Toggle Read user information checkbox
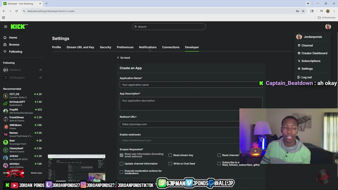The height and width of the screenshot is (190, 338). click(121, 155)
